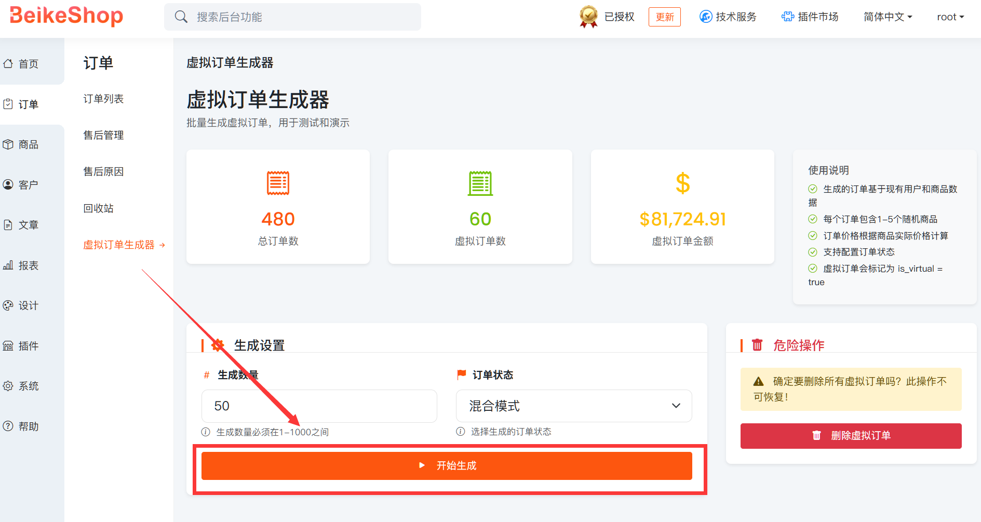Click the red 删除虚拟订单 button
This screenshot has height=522, width=981.
coord(851,436)
